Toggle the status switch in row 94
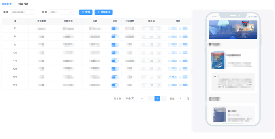The height and width of the screenshot is (139, 275). (x=115, y=37)
